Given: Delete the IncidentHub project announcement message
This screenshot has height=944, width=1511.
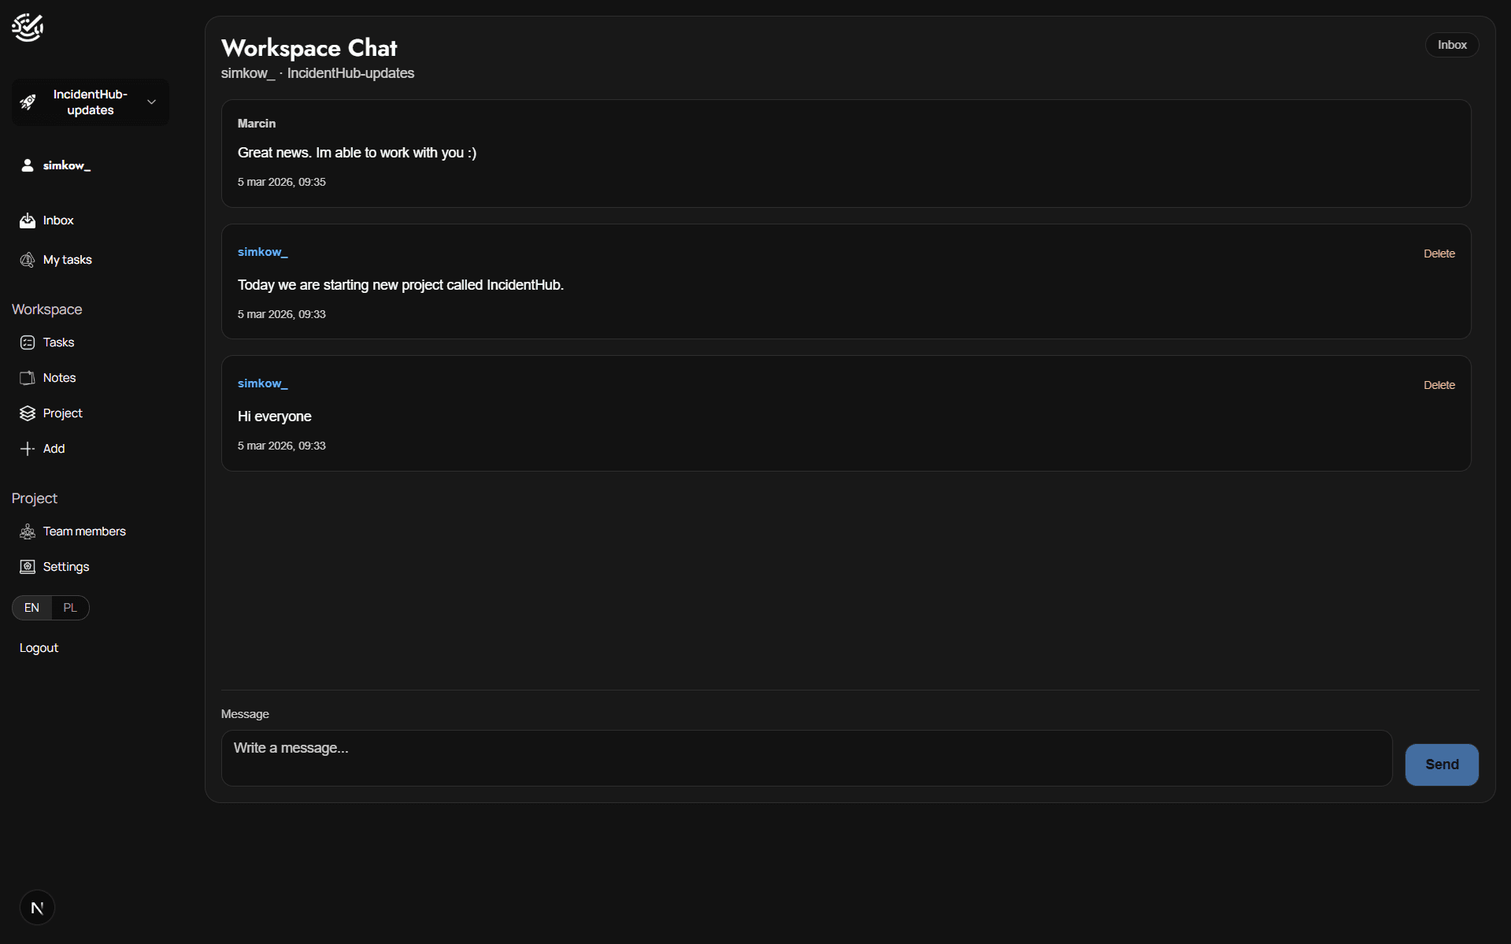Looking at the screenshot, I should tap(1439, 254).
